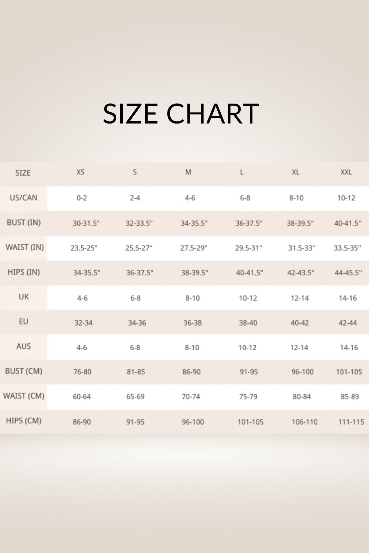Click the US/CAN row label

point(24,198)
